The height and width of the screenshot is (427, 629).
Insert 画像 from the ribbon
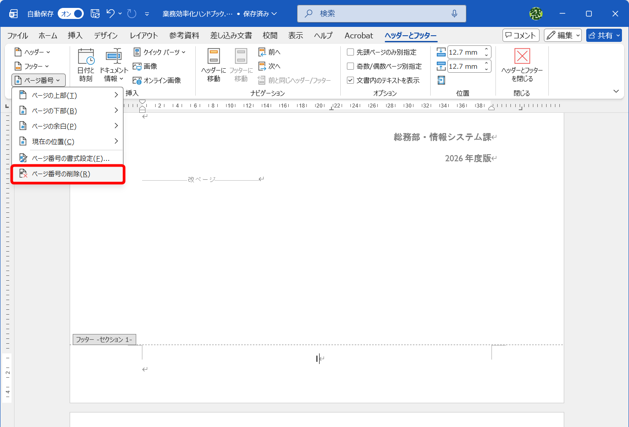click(145, 66)
